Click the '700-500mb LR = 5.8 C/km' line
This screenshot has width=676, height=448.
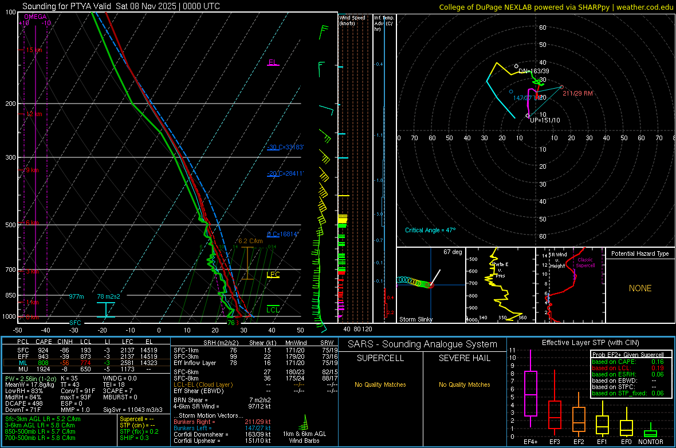(x=40, y=438)
